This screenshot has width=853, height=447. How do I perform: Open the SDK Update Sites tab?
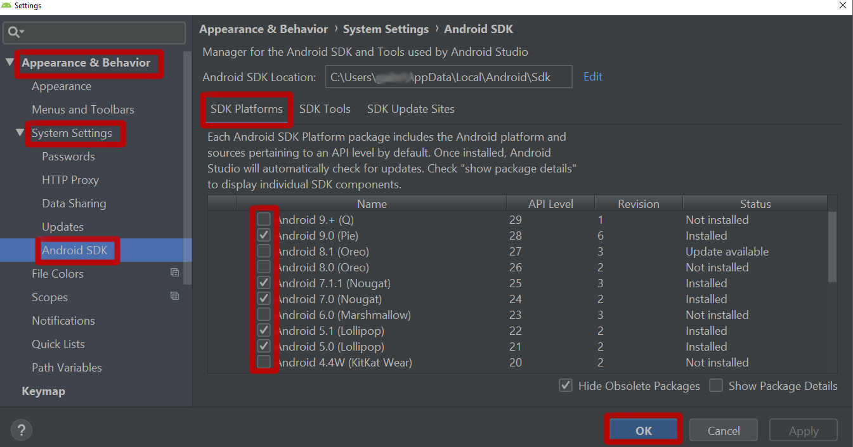(x=410, y=108)
